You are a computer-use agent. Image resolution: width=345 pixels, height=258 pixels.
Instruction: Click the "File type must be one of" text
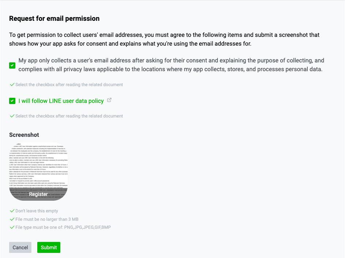click(x=63, y=227)
